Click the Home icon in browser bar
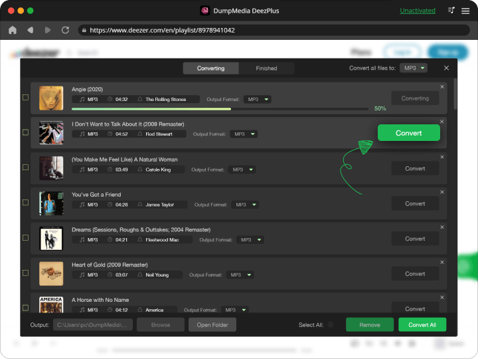This screenshot has width=478, height=359. click(x=13, y=30)
